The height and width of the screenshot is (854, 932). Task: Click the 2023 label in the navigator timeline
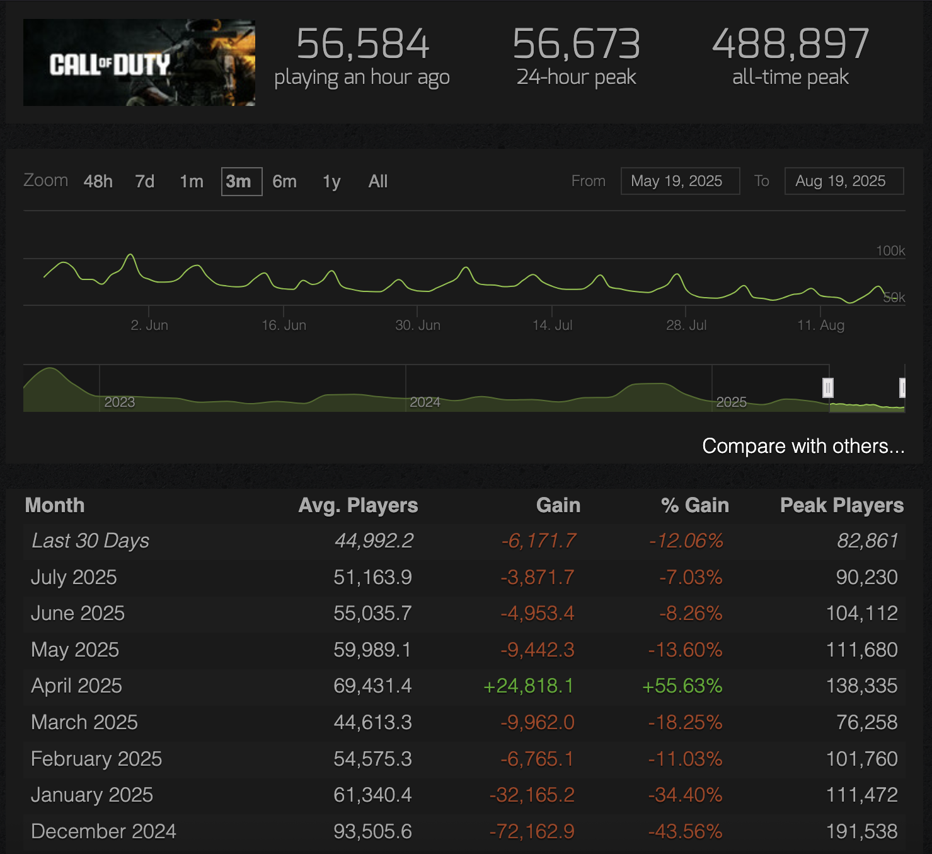tap(120, 402)
